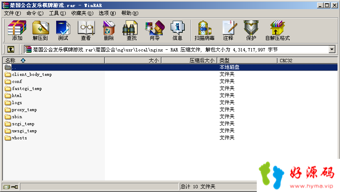Click the fastcgi_temp folder icon

click(x=8, y=89)
